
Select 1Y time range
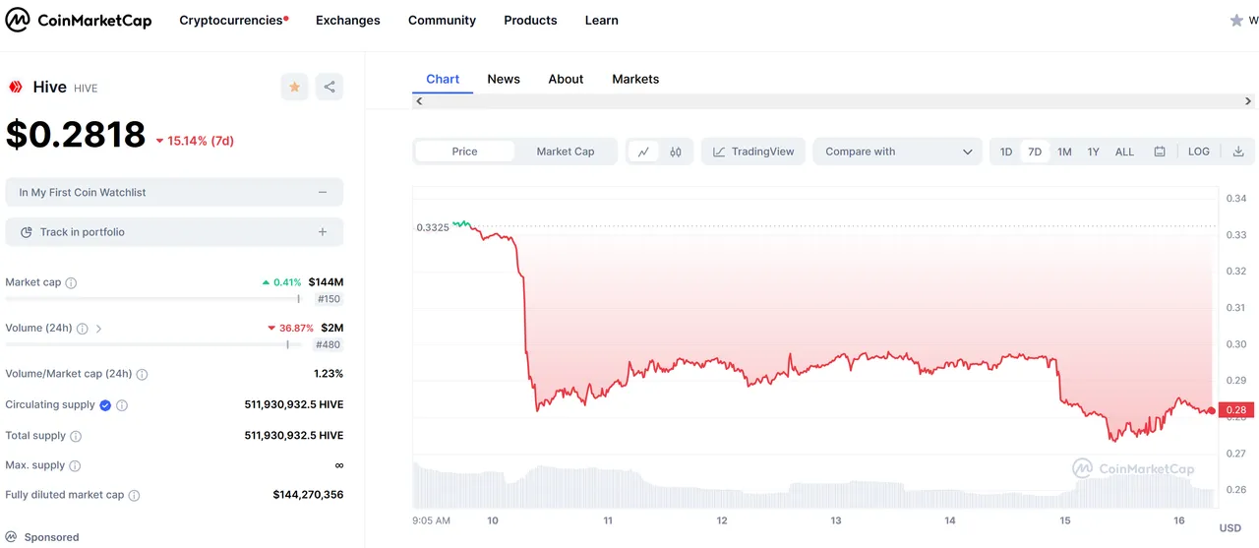click(1093, 152)
